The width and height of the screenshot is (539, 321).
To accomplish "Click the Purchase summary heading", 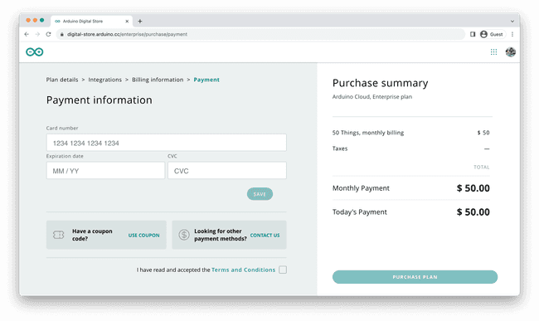I will (380, 83).
